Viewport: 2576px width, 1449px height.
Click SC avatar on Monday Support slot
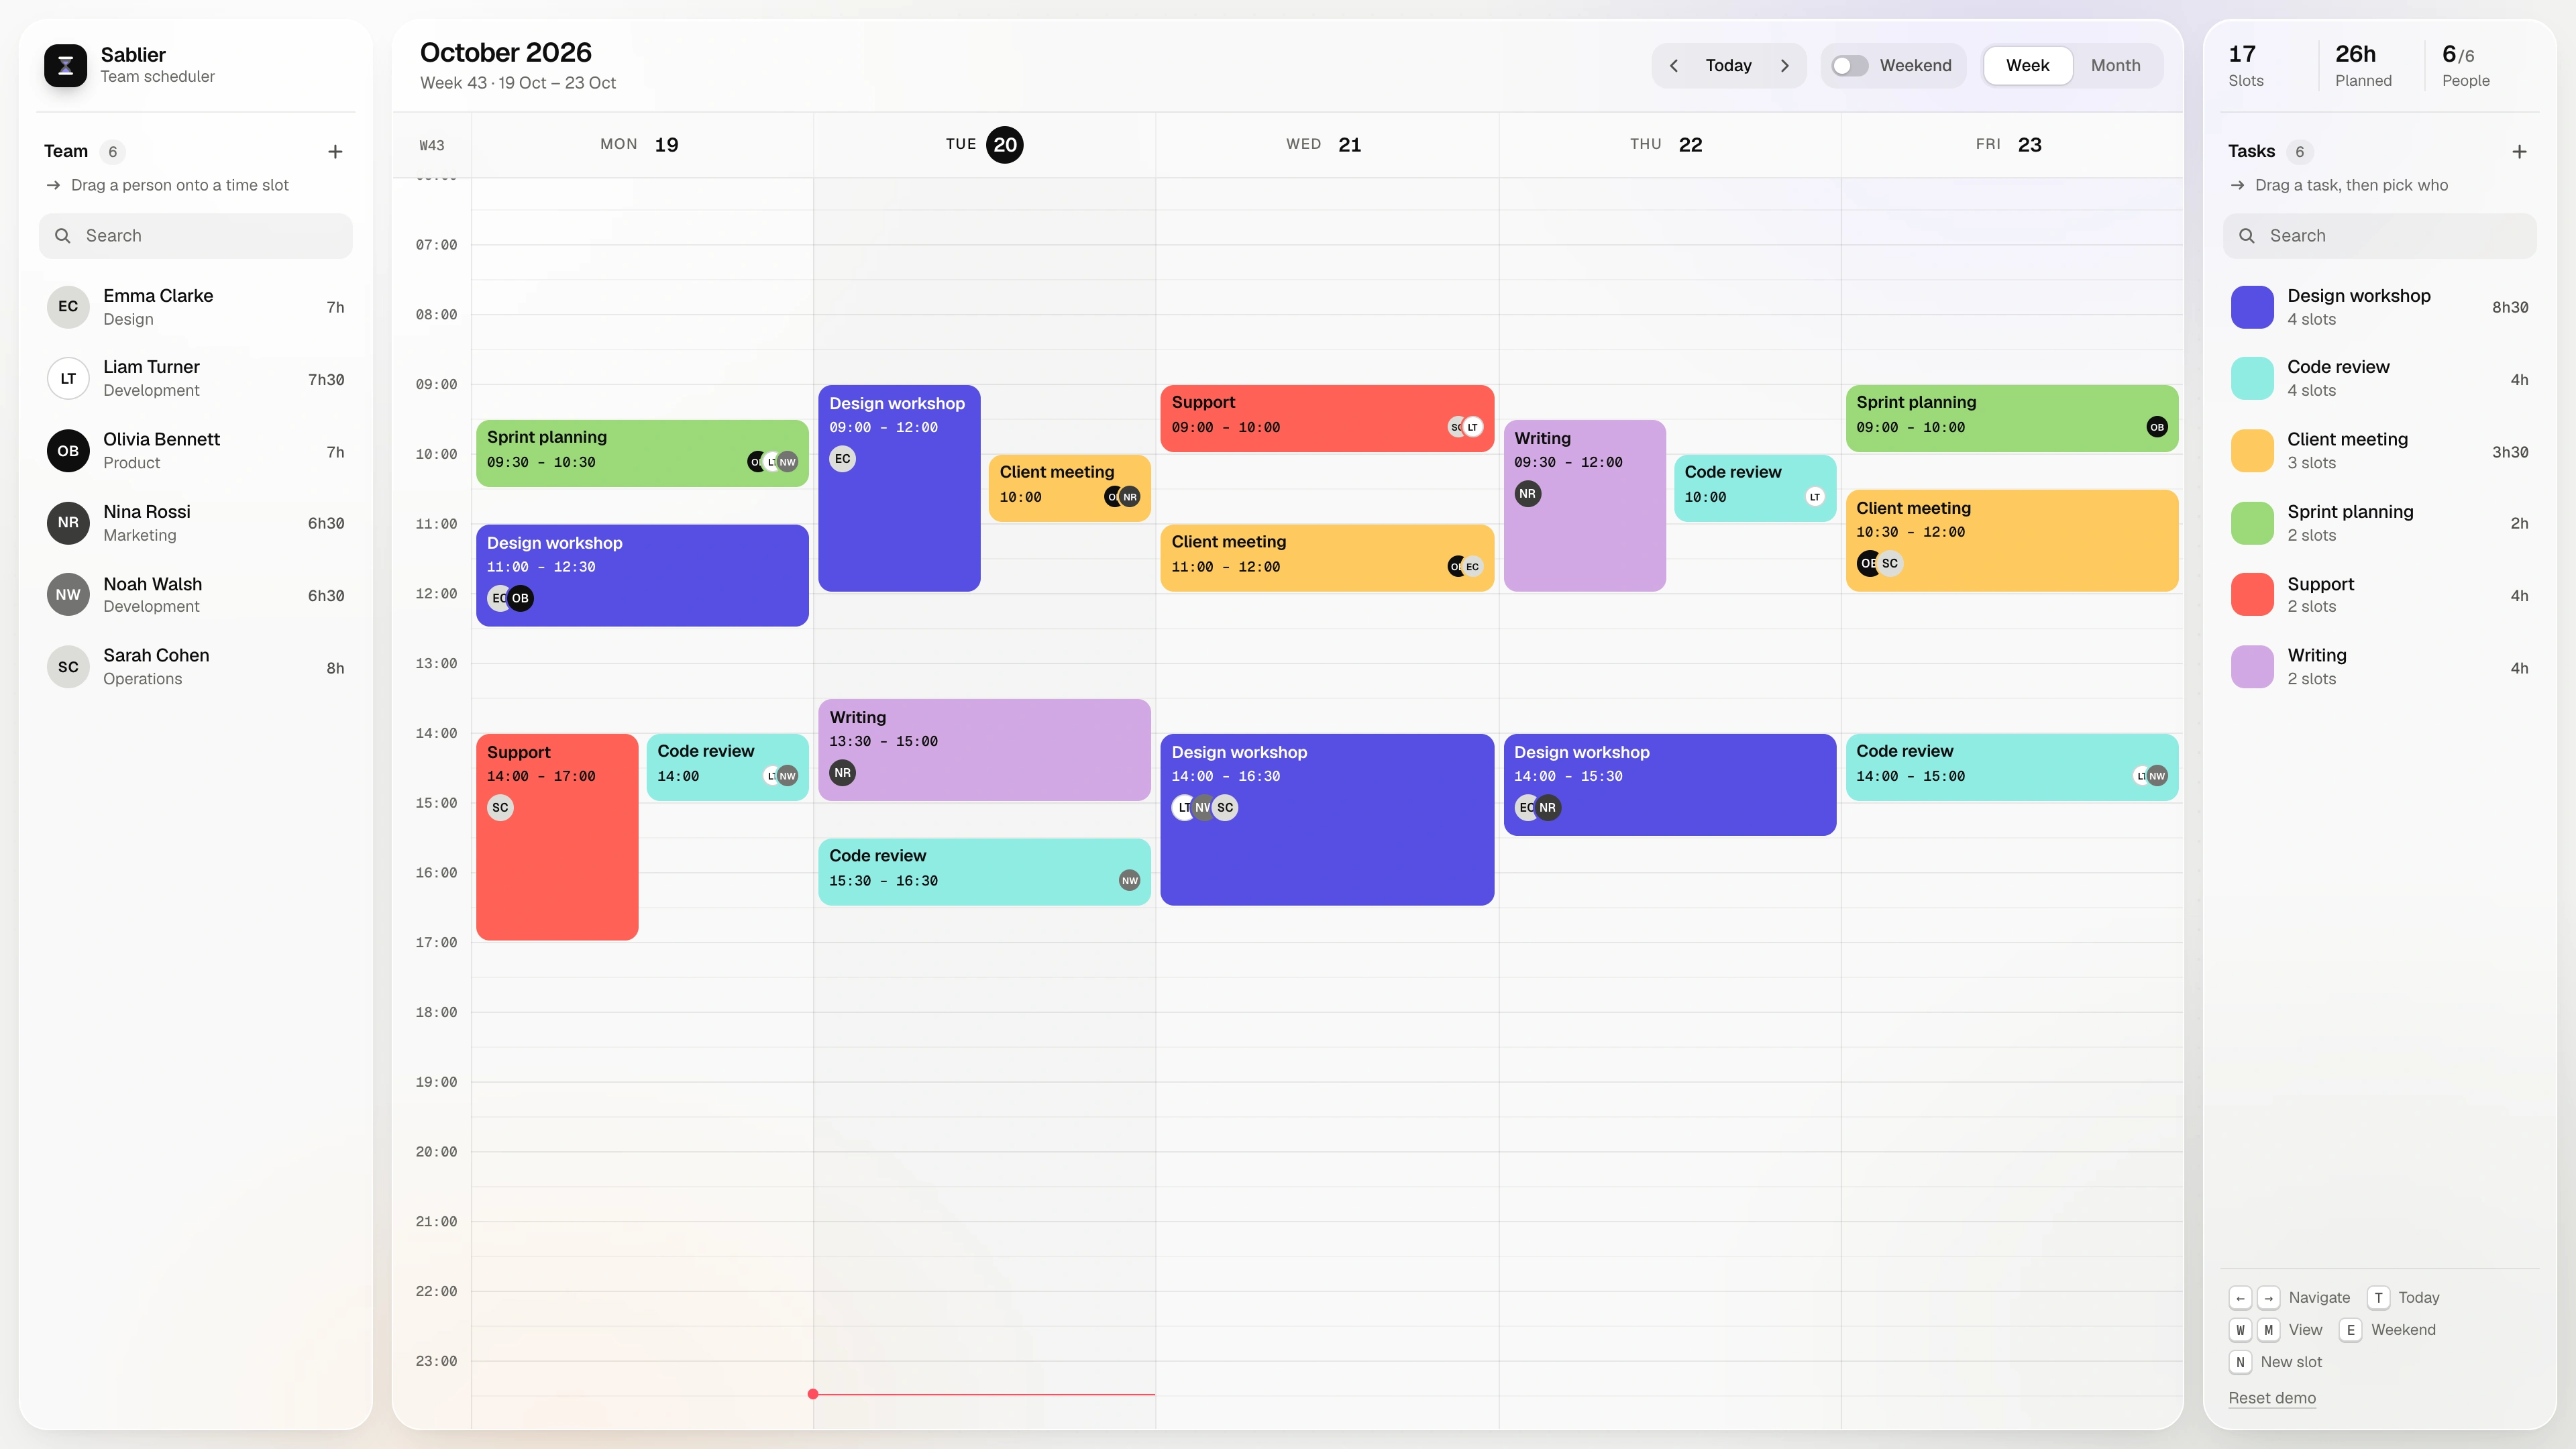tap(500, 808)
